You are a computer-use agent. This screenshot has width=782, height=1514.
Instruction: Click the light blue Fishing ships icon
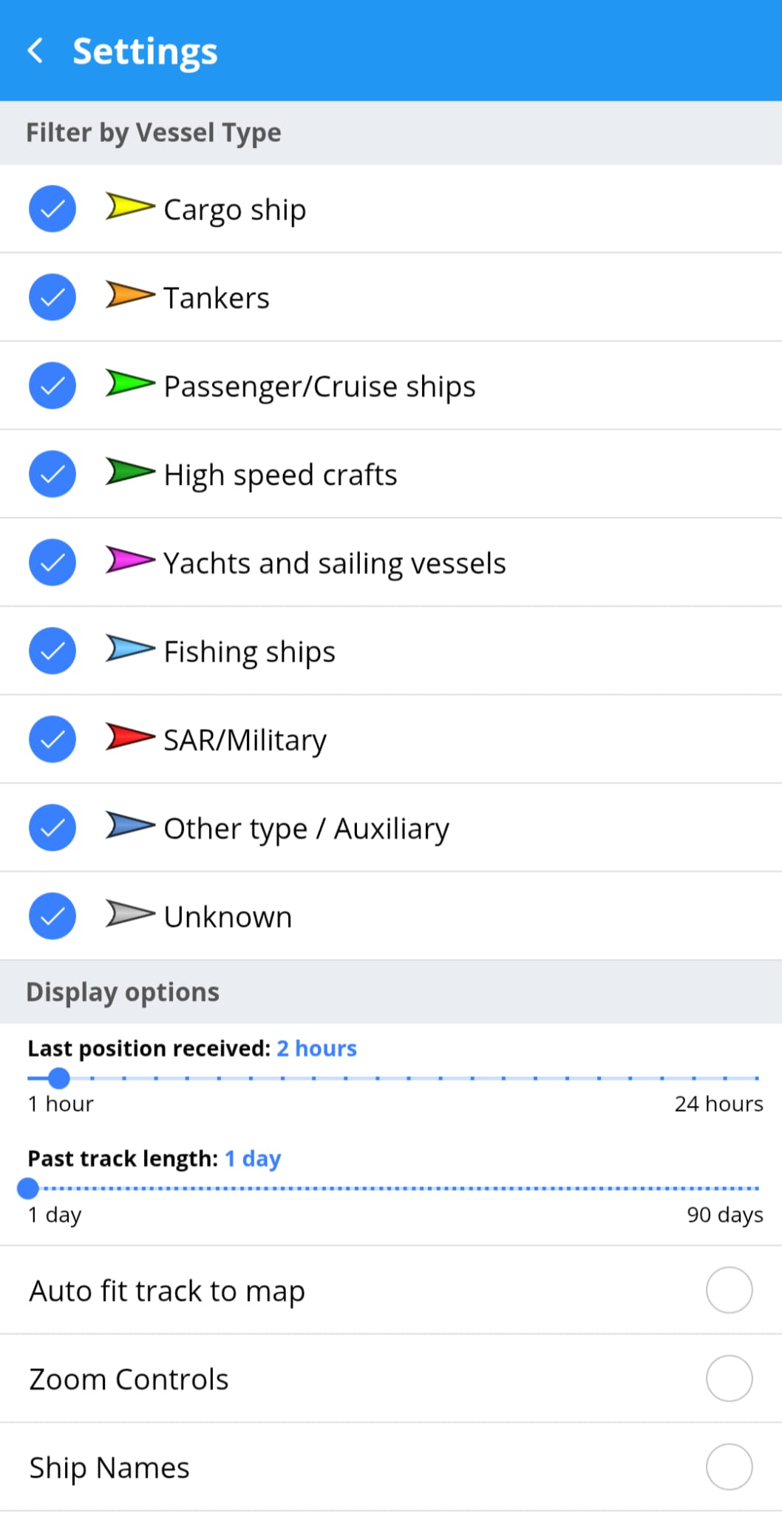coord(129,648)
